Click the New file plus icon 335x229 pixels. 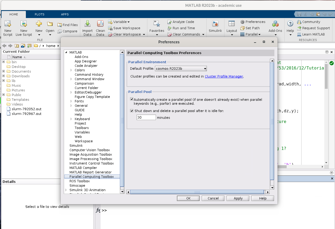pyautogui.click(x=39, y=24)
